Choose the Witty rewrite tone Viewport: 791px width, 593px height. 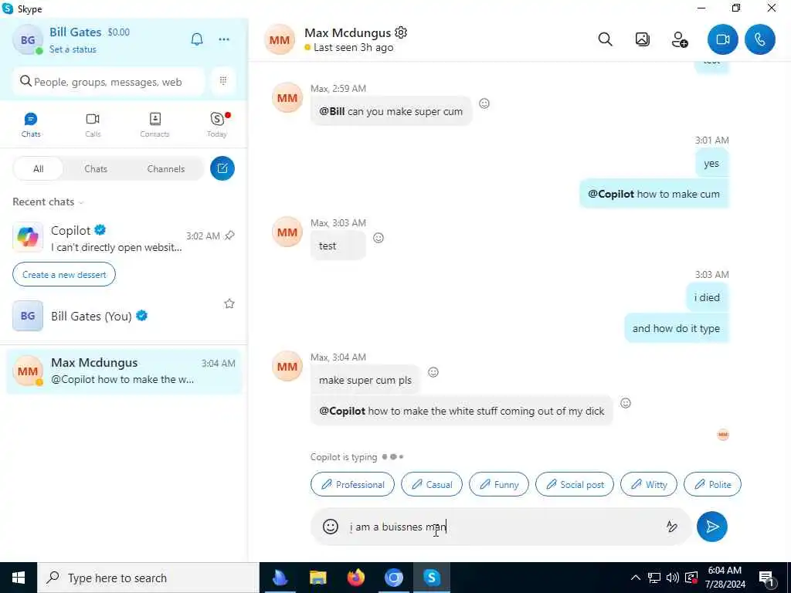pos(649,484)
